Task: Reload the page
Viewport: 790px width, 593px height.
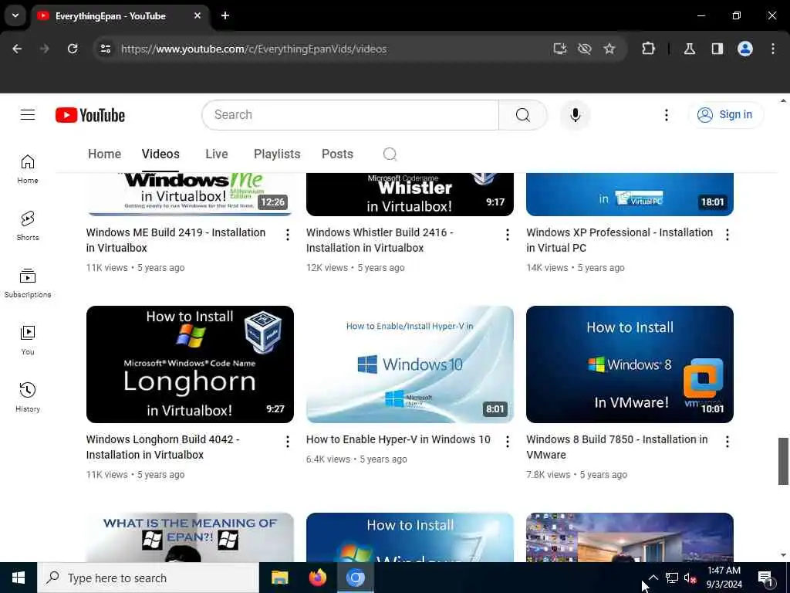Action: point(73,49)
